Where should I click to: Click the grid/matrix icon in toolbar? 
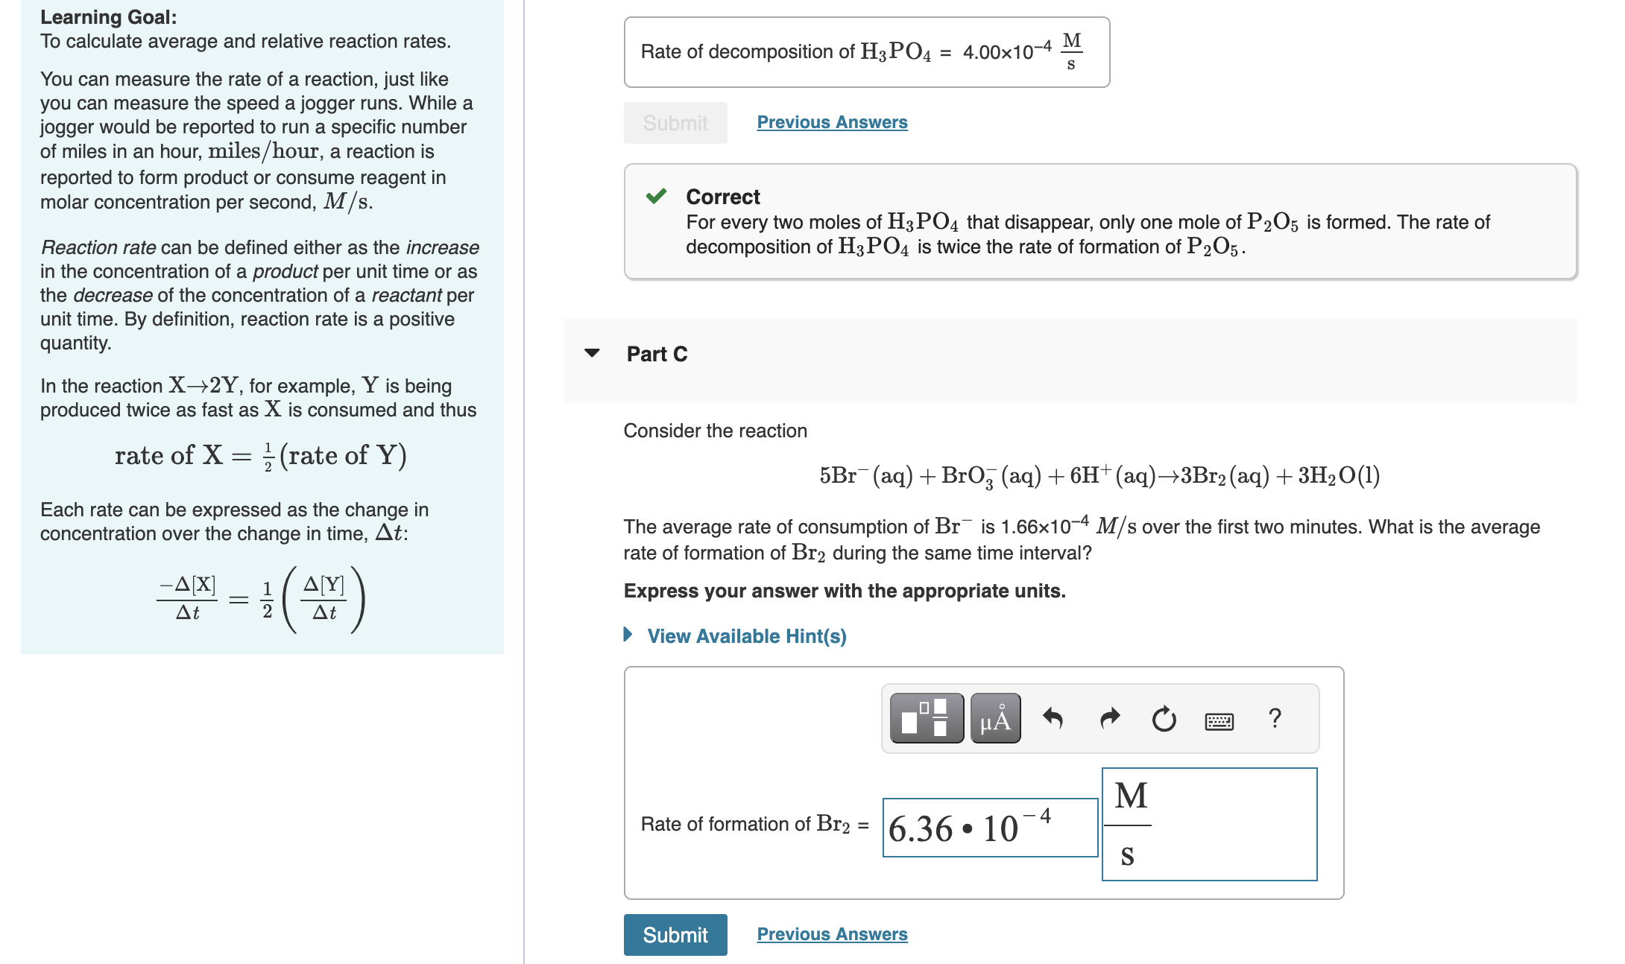(924, 720)
